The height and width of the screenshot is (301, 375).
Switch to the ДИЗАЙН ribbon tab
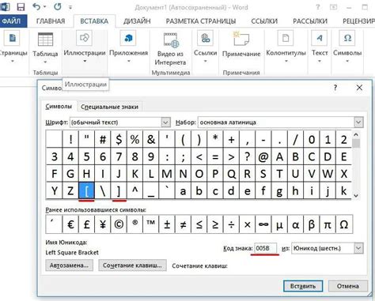(x=137, y=21)
